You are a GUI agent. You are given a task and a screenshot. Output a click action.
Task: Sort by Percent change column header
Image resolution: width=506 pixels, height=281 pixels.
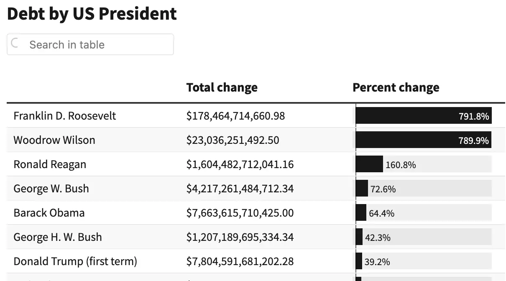point(396,87)
